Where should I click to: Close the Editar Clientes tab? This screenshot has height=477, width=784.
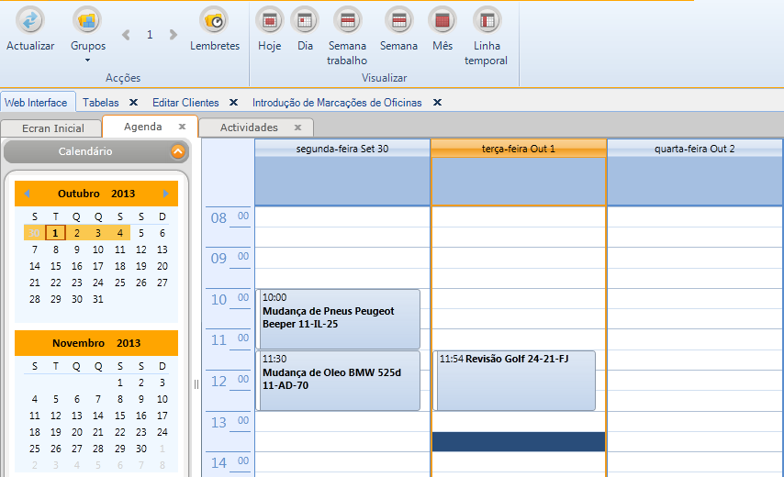pos(233,103)
